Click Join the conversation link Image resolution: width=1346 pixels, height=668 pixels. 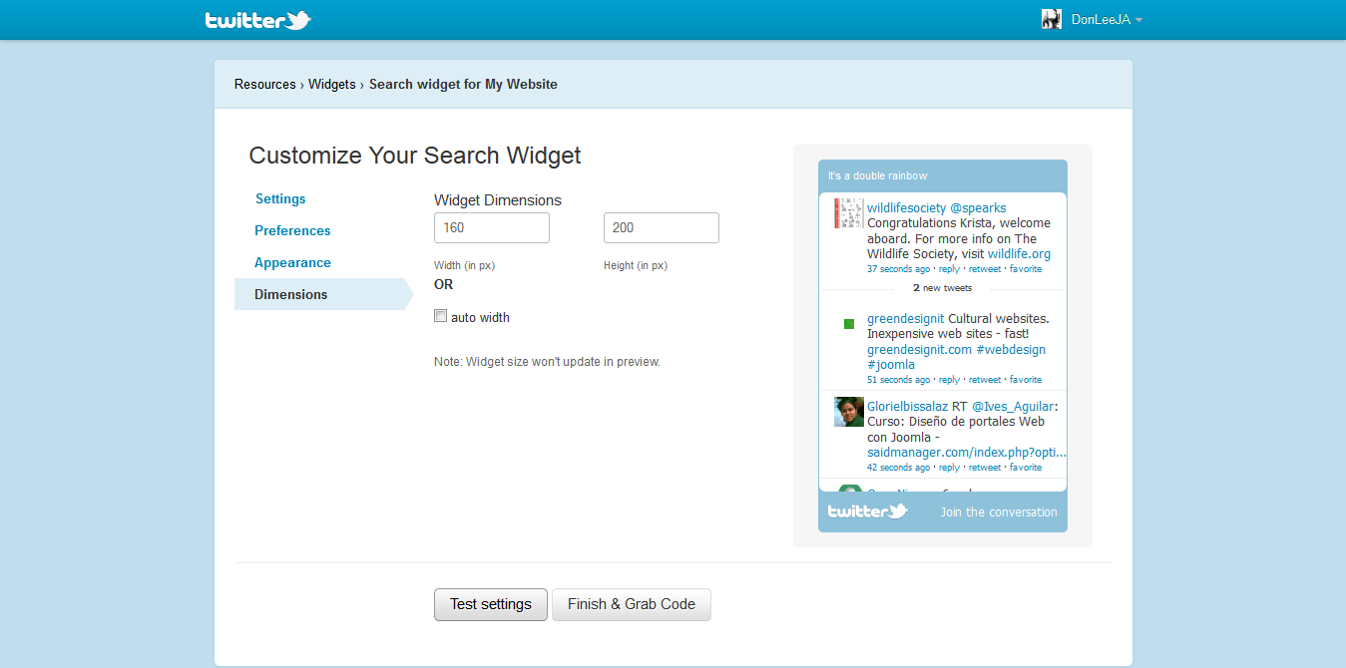click(999, 512)
